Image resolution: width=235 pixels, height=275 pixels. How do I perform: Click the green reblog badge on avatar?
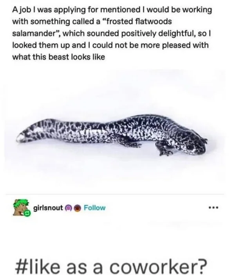pos(27,213)
